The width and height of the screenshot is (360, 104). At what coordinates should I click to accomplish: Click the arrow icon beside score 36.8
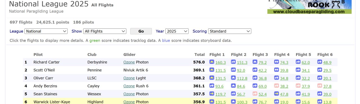pyautogui.click(x=255, y=78)
